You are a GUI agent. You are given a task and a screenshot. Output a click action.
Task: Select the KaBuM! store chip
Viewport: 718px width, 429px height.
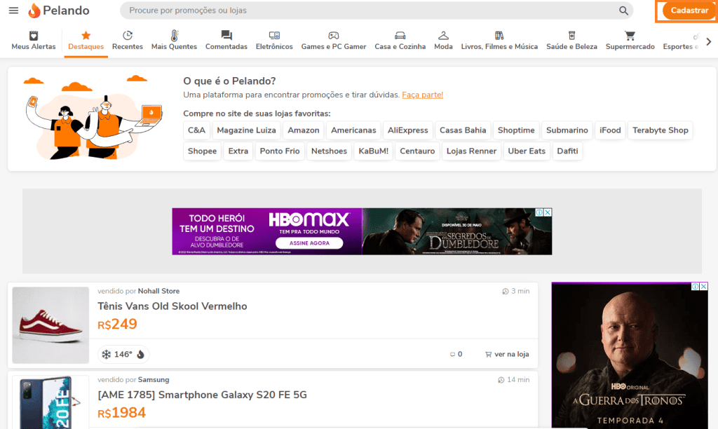tap(373, 151)
